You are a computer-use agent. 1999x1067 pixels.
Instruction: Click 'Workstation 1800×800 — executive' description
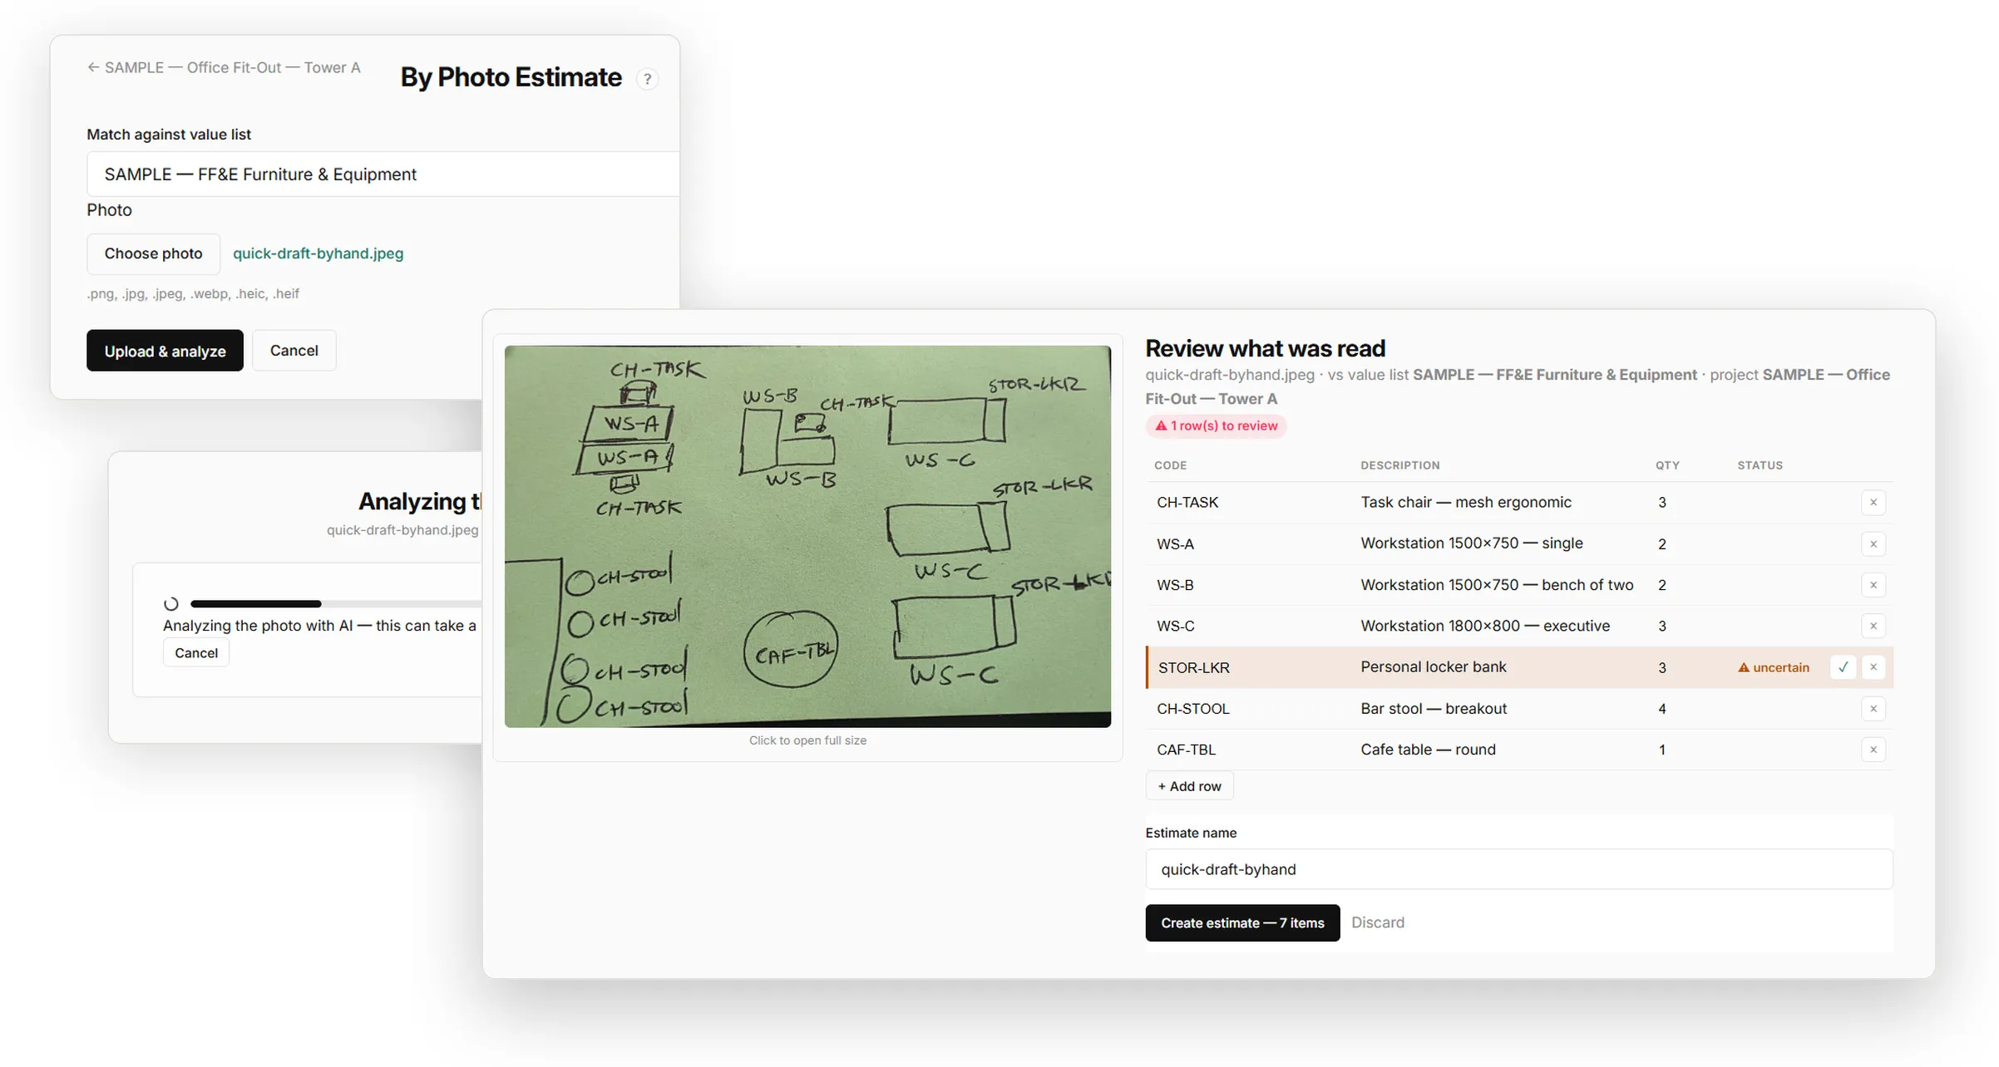click(x=1484, y=626)
